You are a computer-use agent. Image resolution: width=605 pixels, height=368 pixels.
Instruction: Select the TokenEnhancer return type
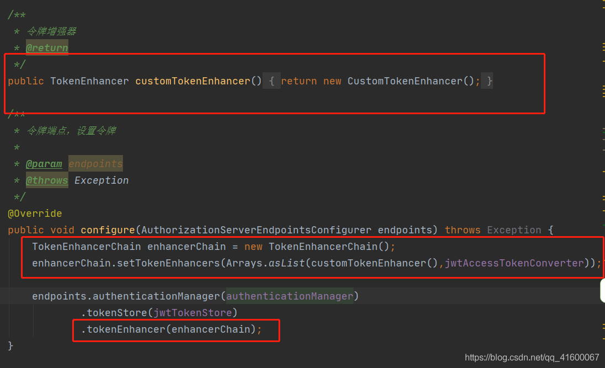click(89, 81)
